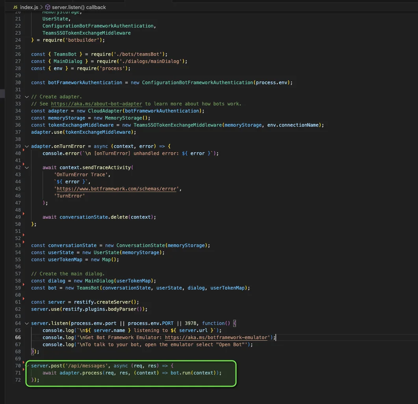418x404 pixels.
Task: Open the aka.ms/botframework-emulator link
Action: click(216, 338)
